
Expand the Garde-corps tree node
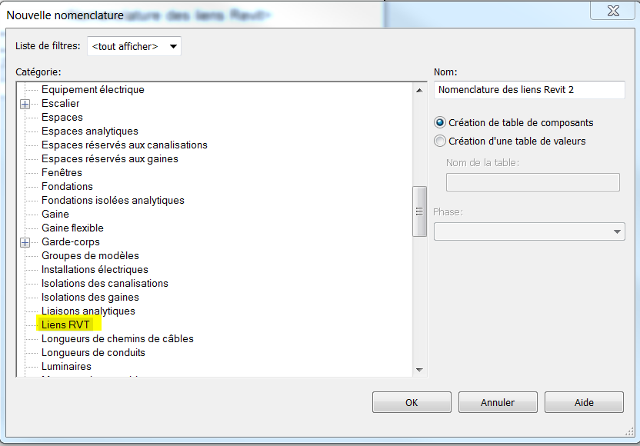[25, 242]
